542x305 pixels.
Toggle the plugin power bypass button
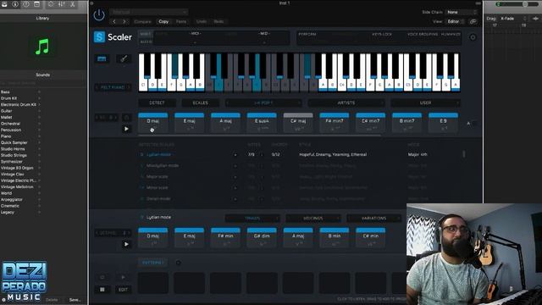(99, 15)
